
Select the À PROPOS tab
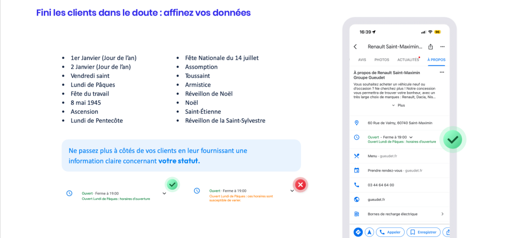(x=436, y=60)
